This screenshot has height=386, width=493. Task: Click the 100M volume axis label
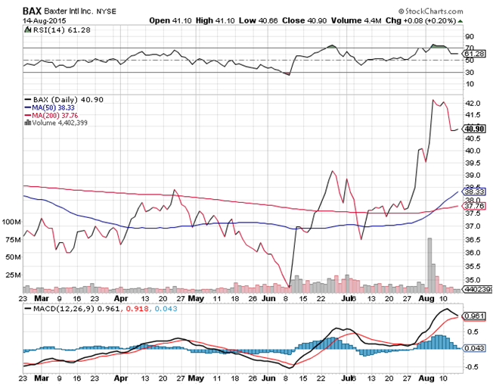tap(11, 222)
